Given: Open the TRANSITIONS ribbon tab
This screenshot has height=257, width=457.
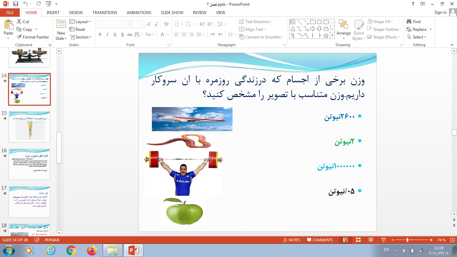Looking at the screenshot, I should pos(105,12).
